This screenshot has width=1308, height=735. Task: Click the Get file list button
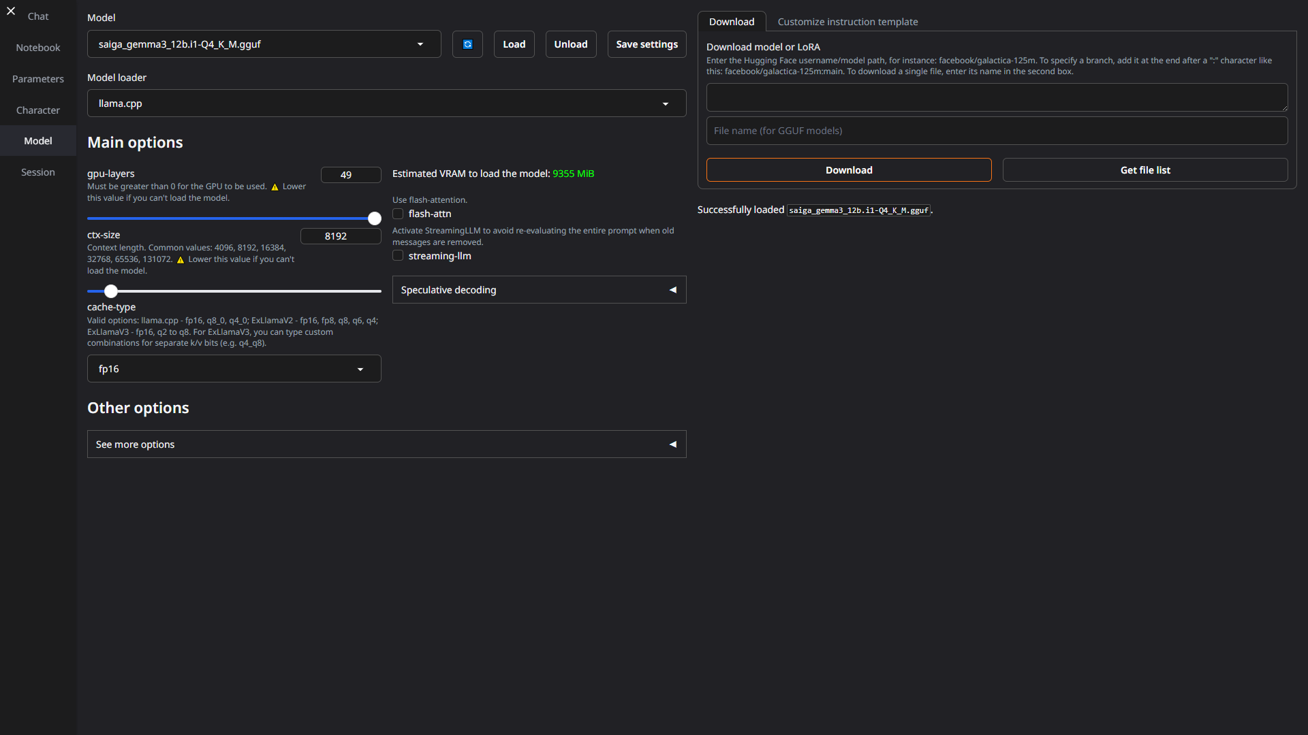pos(1144,170)
